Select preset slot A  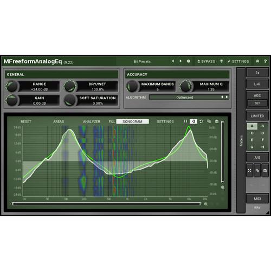pos(252,126)
